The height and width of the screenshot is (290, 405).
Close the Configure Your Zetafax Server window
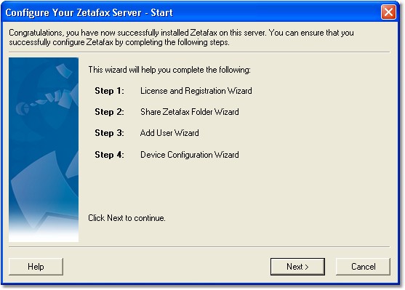pos(388,12)
